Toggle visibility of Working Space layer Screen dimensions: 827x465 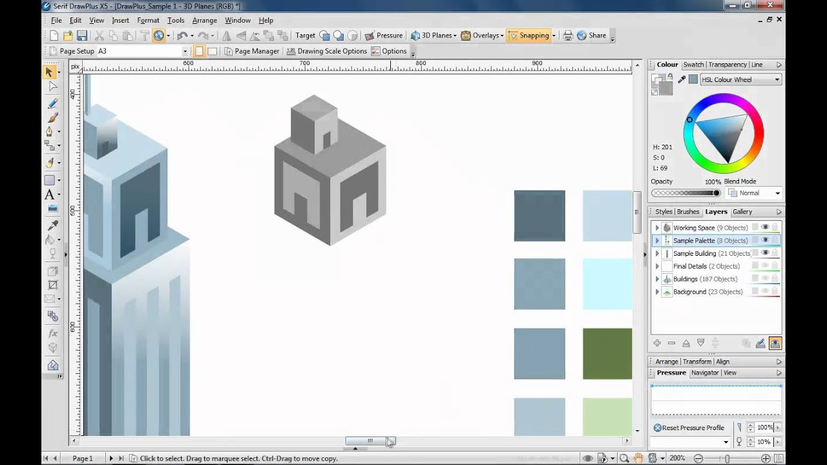[765, 227]
